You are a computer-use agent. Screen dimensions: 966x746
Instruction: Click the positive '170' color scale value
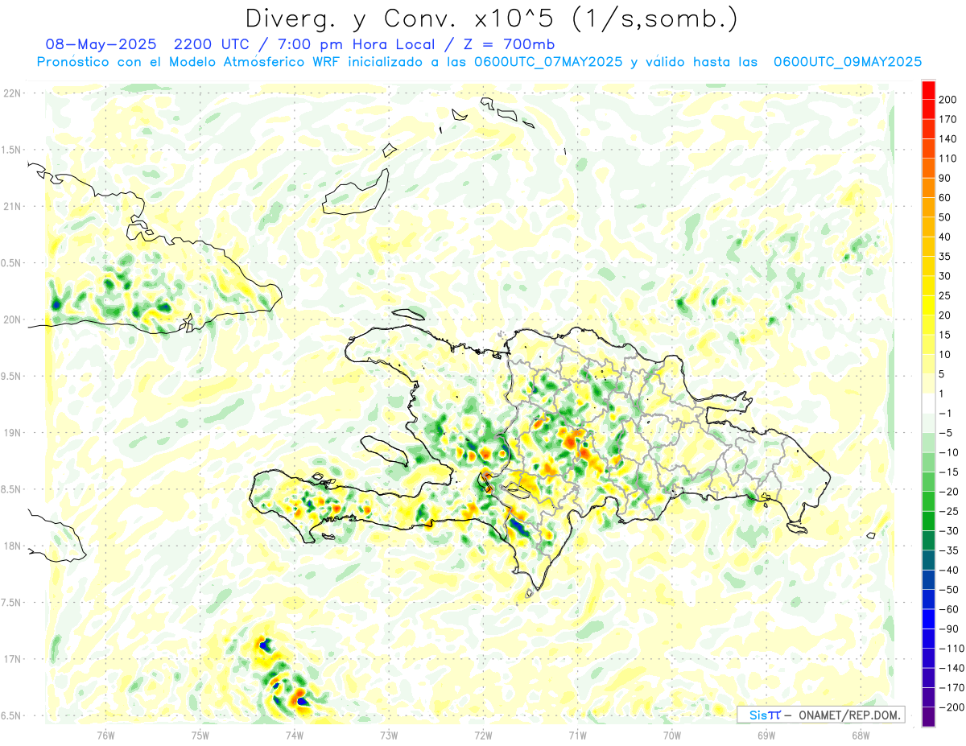pyautogui.click(x=947, y=119)
